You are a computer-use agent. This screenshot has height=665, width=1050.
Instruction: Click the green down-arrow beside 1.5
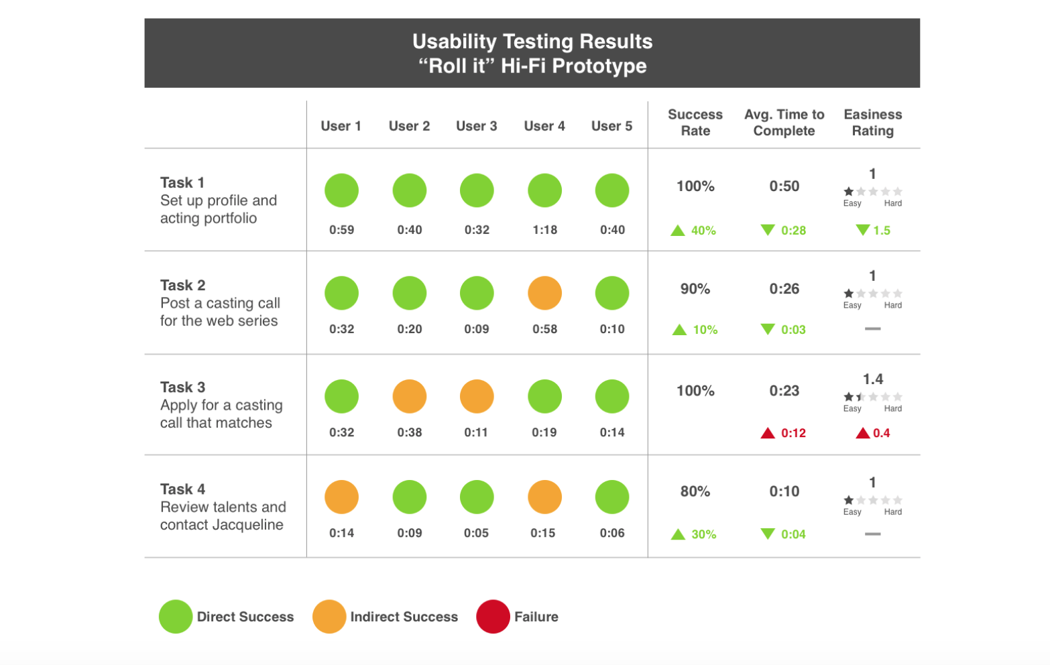(863, 230)
